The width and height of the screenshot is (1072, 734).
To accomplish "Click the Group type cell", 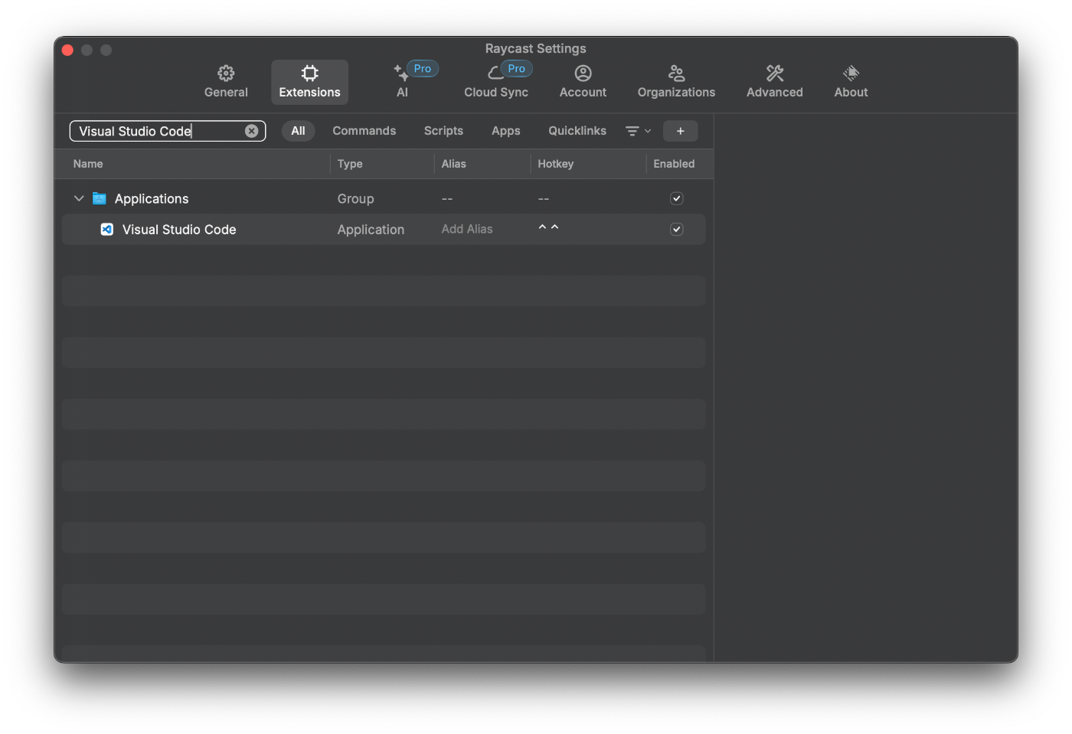I will pos(355,199).
